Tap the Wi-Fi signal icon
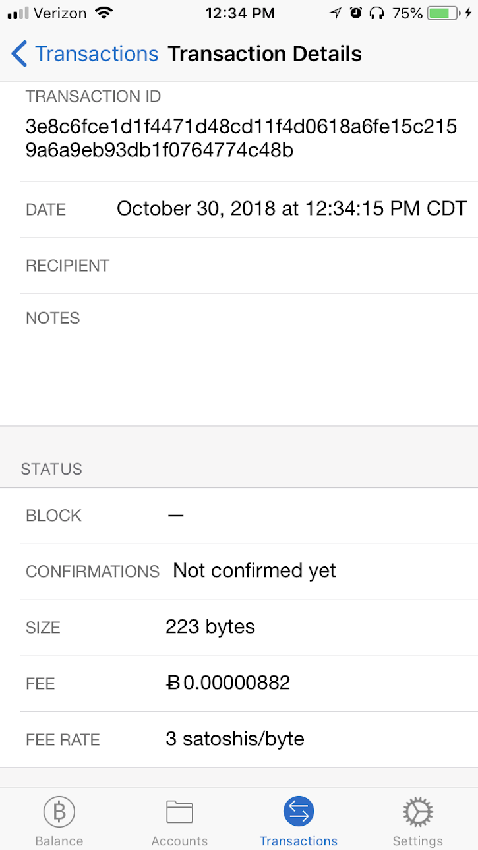The width and height of the screenshot is (478, 850). pyautogui.click(x=103, y=13)
